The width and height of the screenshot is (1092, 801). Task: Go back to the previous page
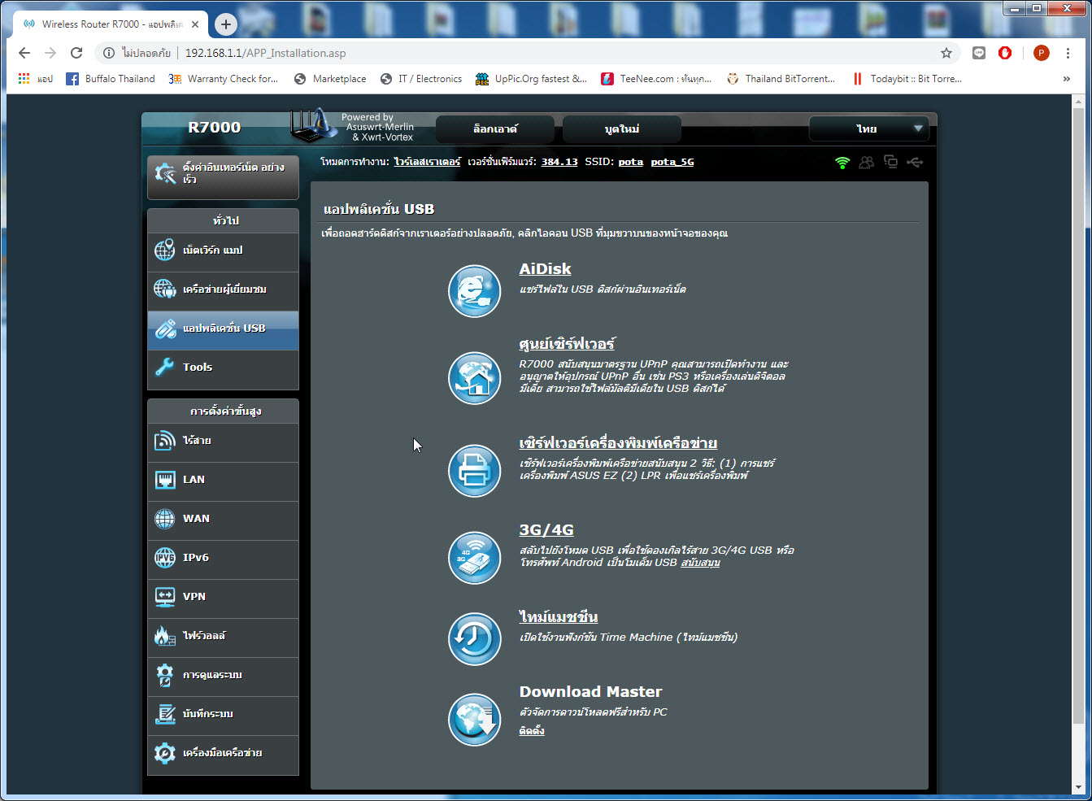24,53
